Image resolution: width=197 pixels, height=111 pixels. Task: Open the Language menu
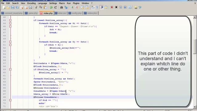(x=42, y=3)
